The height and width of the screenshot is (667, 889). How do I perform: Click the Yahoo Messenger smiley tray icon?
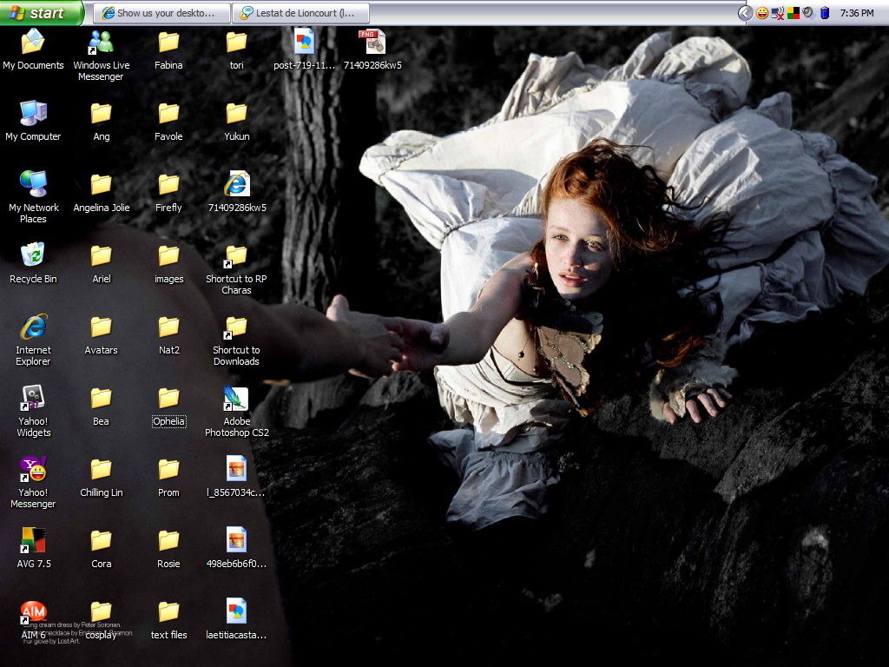pyautogui.click(x=762, y=13)
